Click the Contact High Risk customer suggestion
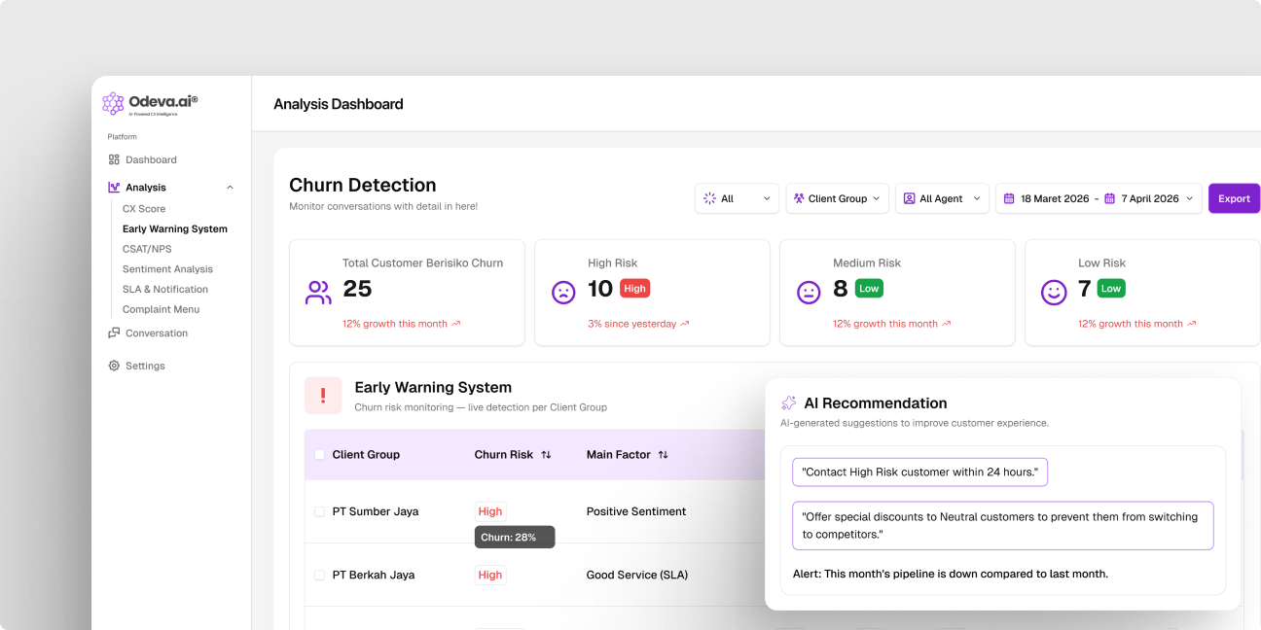This screenshot has width=1261, height=630. tap(919, 472)
